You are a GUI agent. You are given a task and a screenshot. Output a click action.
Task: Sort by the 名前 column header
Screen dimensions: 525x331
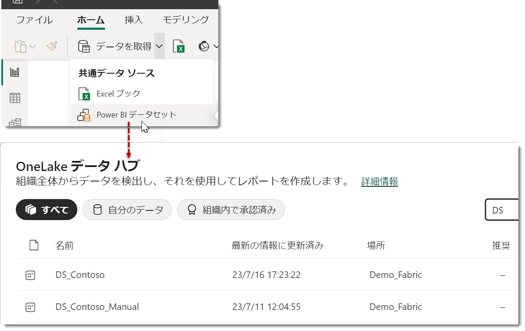click(64, 246)
